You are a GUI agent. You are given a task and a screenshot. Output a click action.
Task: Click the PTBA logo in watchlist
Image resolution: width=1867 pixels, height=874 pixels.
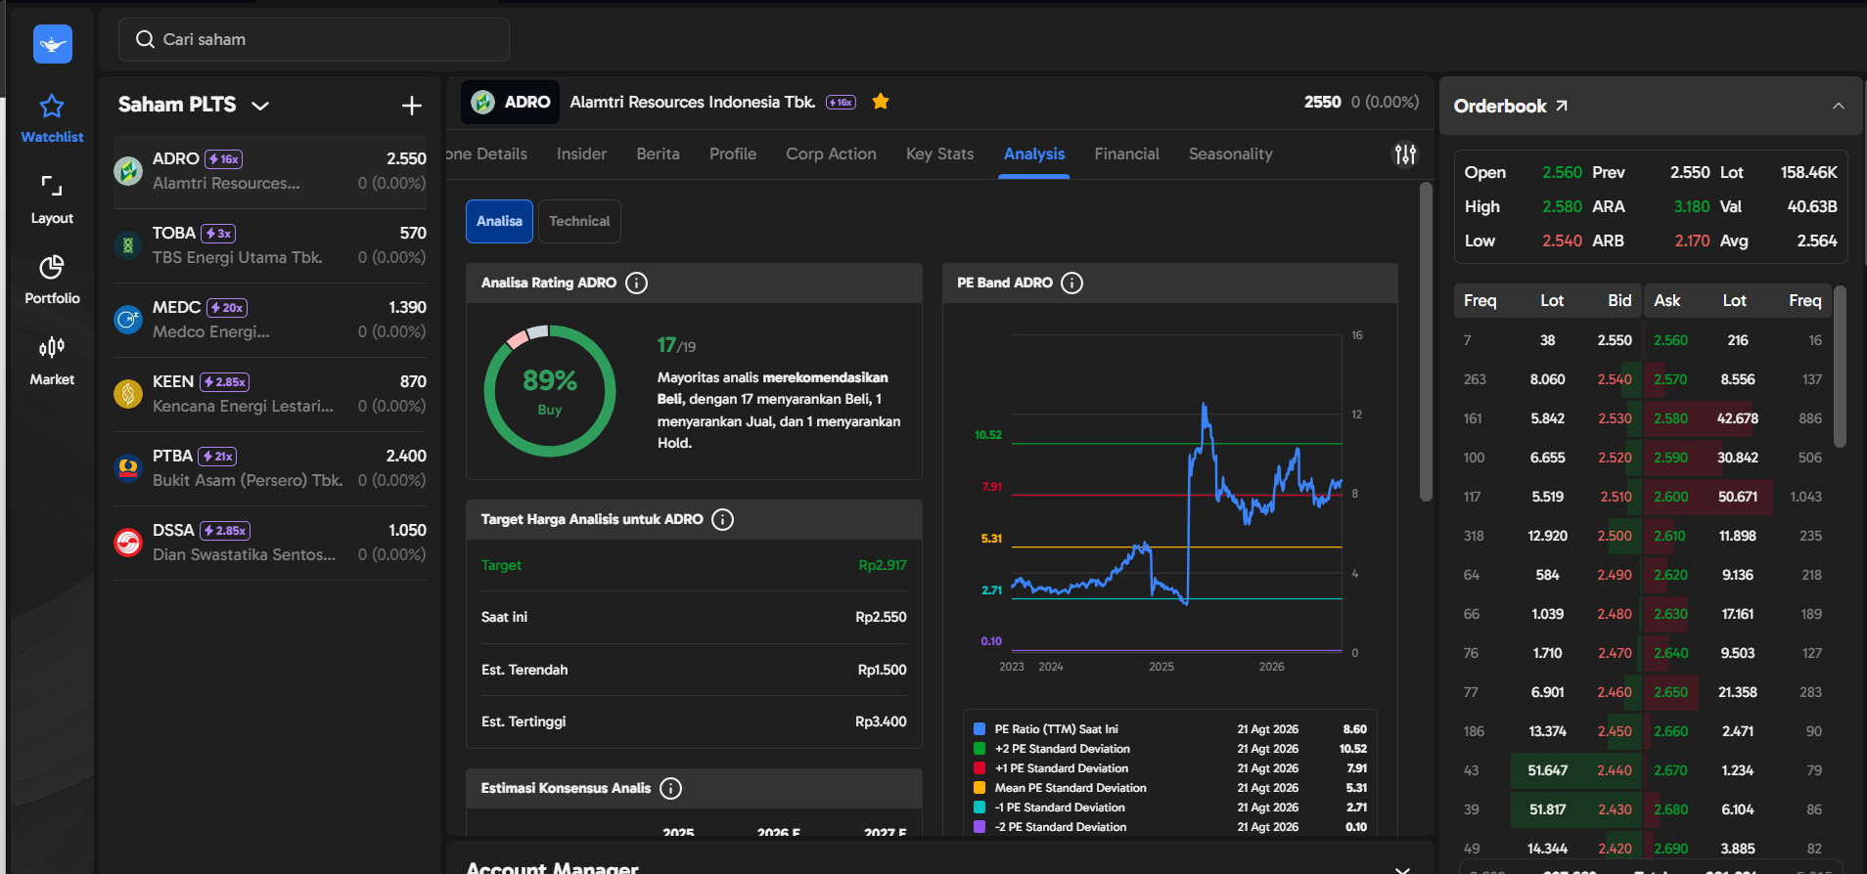128,468
